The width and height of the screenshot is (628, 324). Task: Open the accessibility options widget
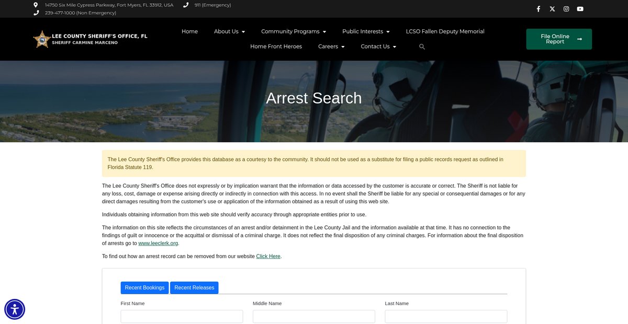click(15, 309)
